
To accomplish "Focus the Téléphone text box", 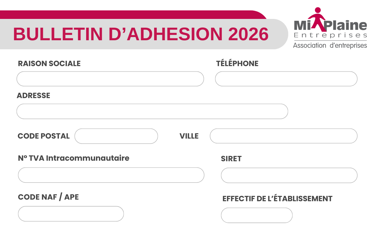I will click(x=286, y=79).
